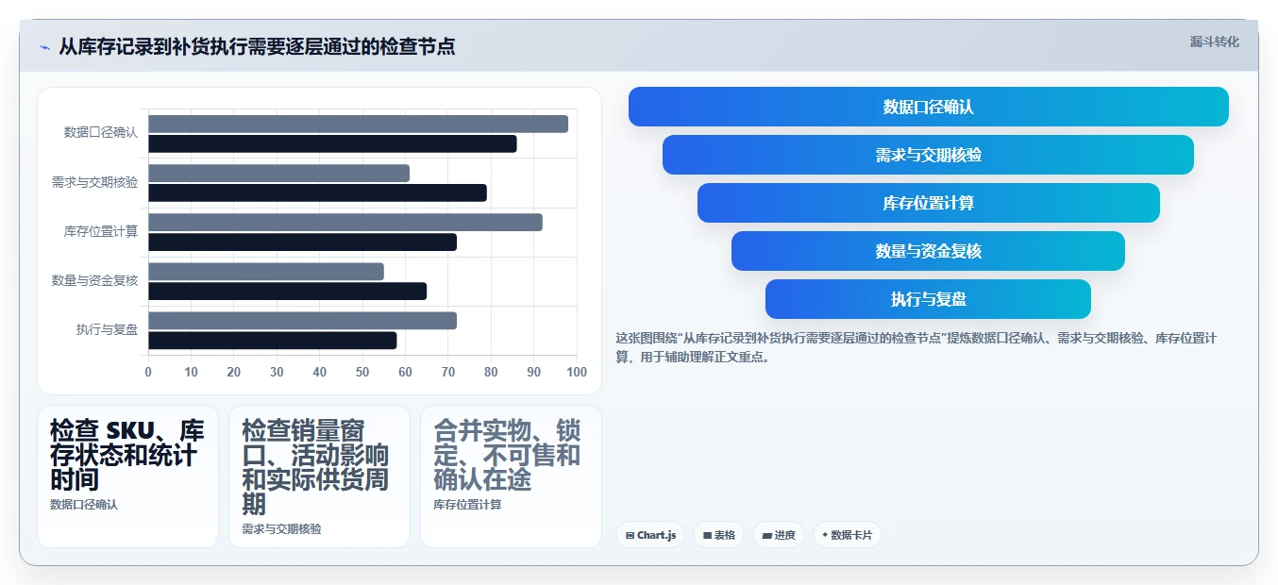Image resolution: width=1278 pixels, height=585 pixels.
Task: Click the 数据口径确认 funnel stage
Action: 929,107
